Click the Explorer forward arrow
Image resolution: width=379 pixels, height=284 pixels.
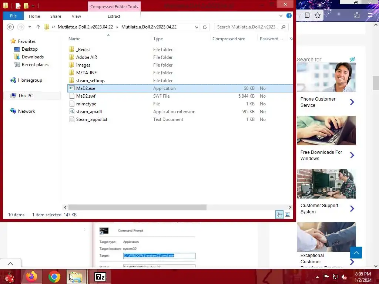coord(21,27)
